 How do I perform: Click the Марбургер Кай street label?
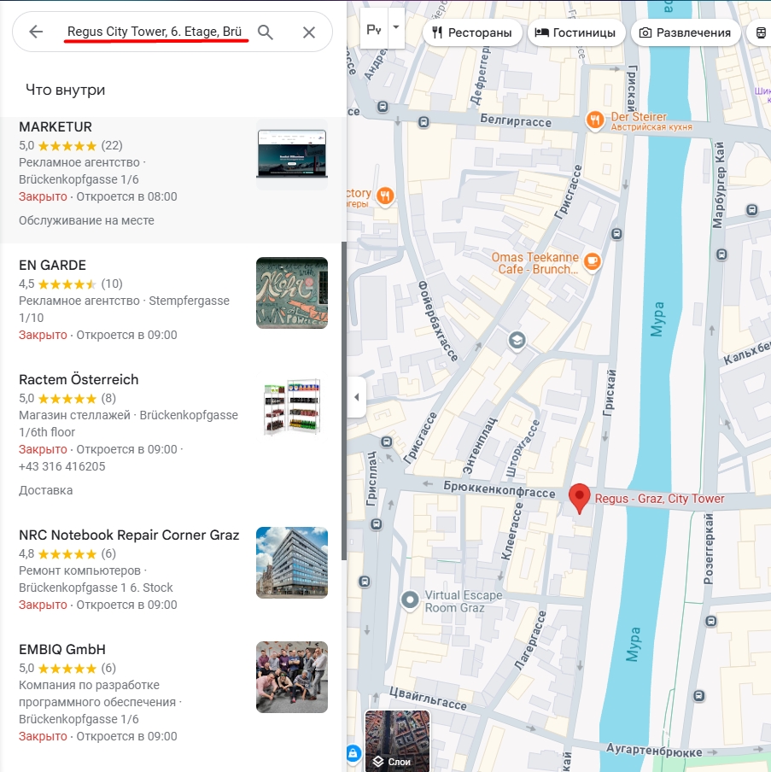pos(718,185)
